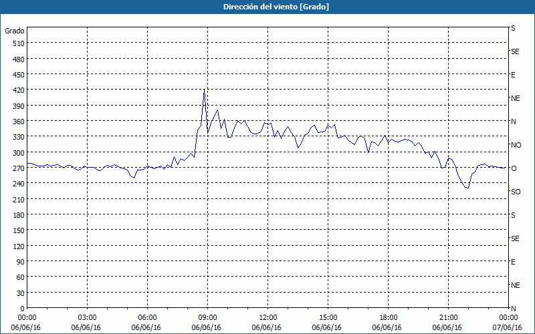
Task: Pick the 18:00 time axis label
Action: pos(389,318)
